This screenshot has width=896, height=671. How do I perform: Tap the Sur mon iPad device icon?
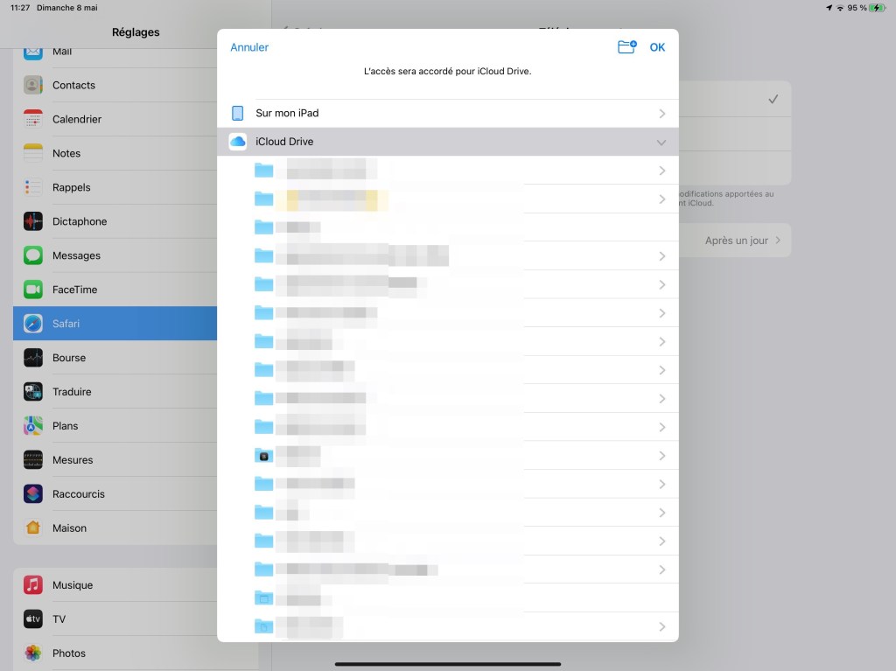coord(237,114)
